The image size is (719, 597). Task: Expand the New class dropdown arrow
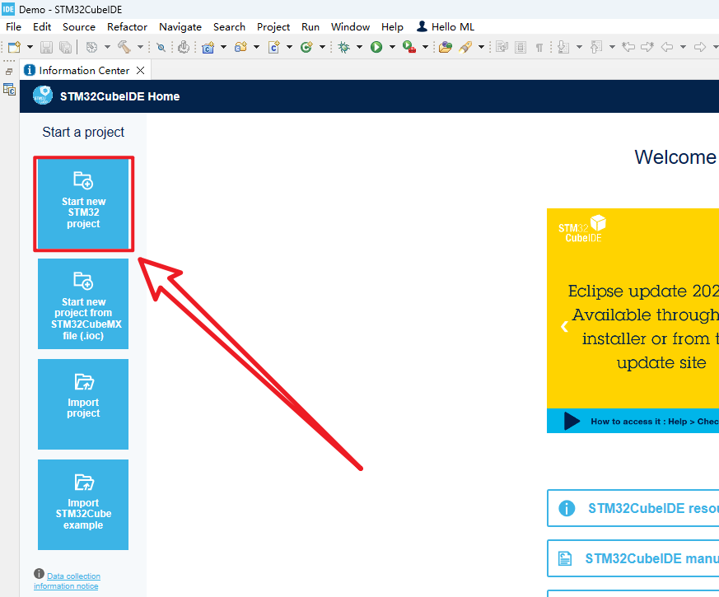coord(322,47)
